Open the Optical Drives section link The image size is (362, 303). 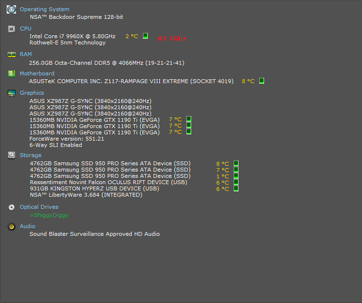(39, 207)
